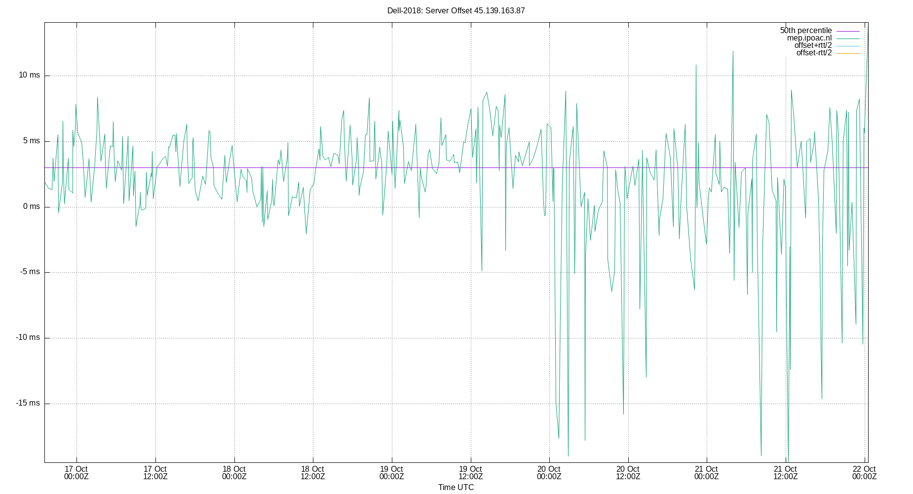
Task: Select the '50th percentile' legend label
Action: click(806, 31)
